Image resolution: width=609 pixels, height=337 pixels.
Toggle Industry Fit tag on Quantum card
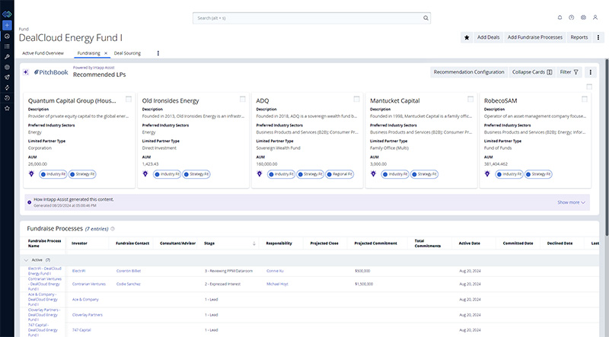coord(53,174)
